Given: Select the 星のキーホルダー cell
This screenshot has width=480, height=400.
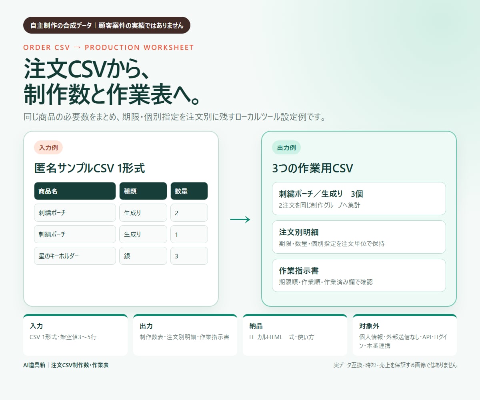Looking at the screenshot, I should 75,256.
